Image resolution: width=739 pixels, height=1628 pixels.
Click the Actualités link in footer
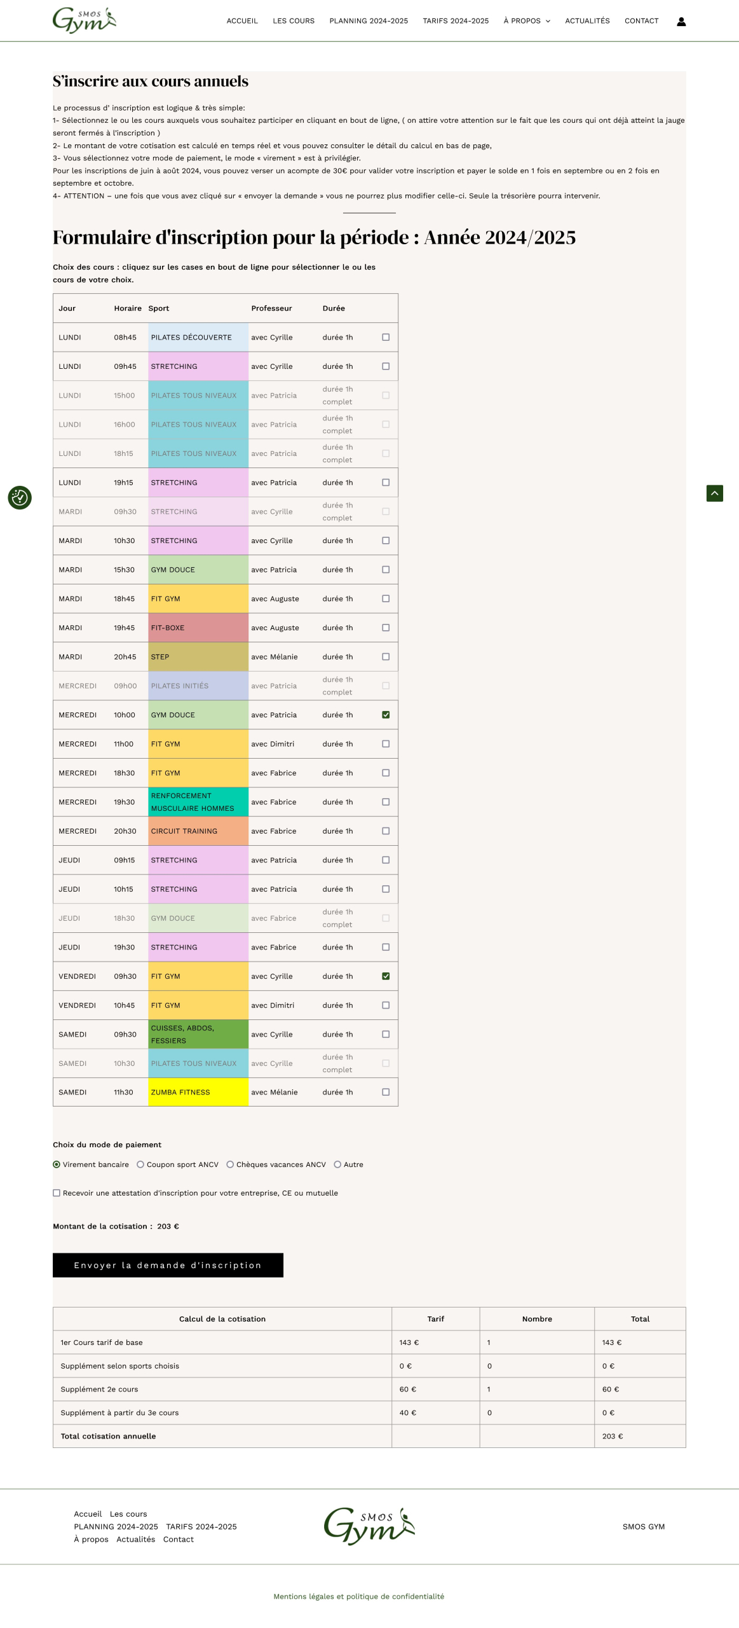(135, 1540)
